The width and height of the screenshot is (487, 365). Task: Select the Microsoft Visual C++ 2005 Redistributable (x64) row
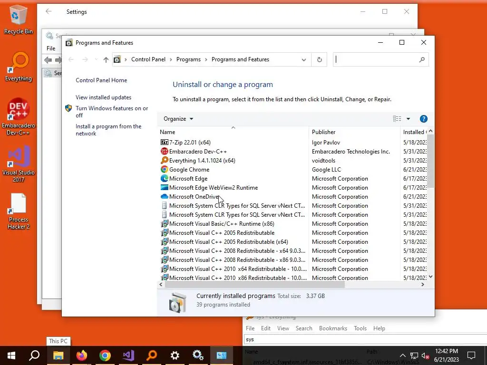click(293, 242)
